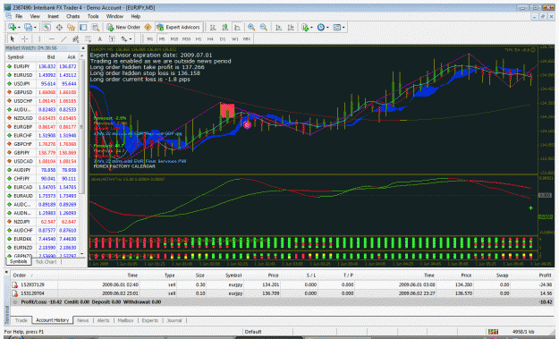
Task: Zoom out on the chart with magnifier
Action: click(264, 27)
